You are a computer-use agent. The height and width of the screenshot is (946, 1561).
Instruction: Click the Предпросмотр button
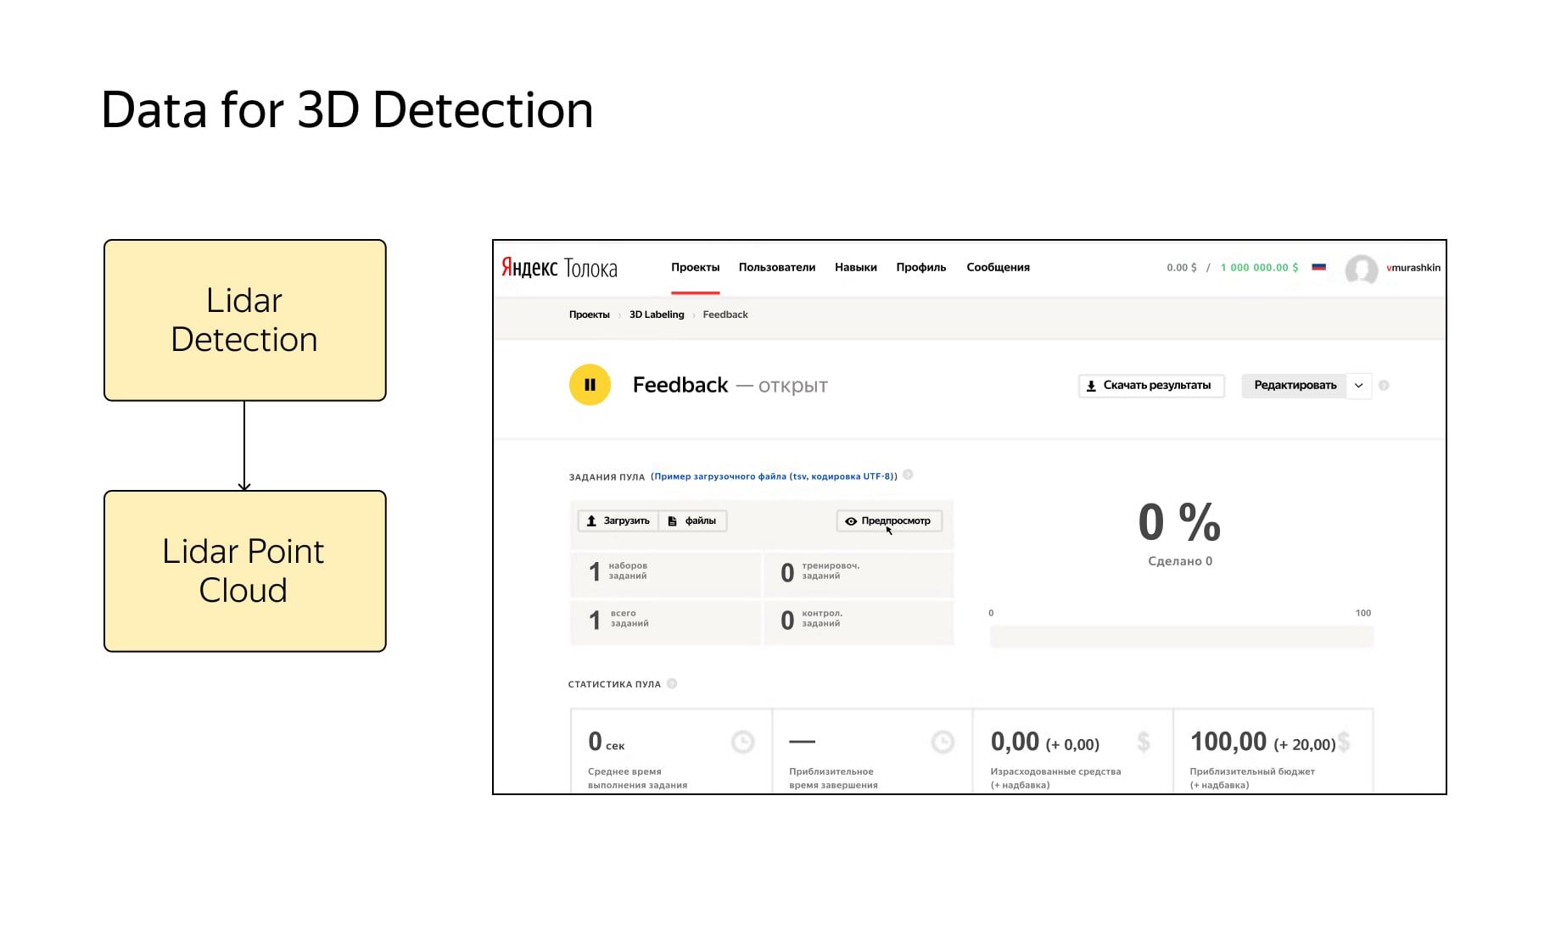(x=889, y=520)
